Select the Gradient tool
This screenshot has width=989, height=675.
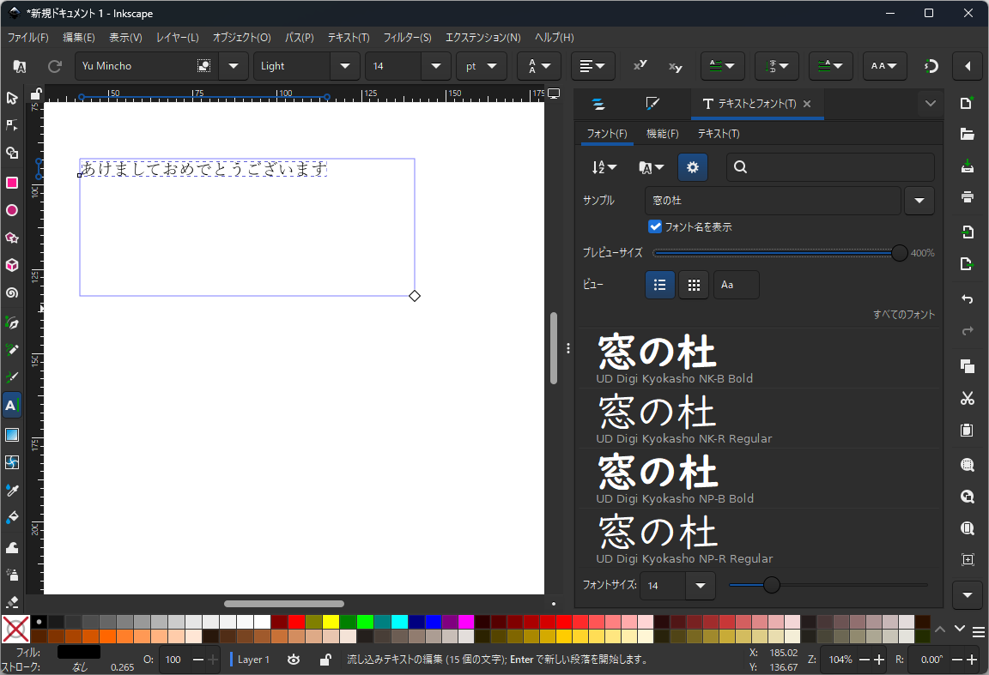12,435
